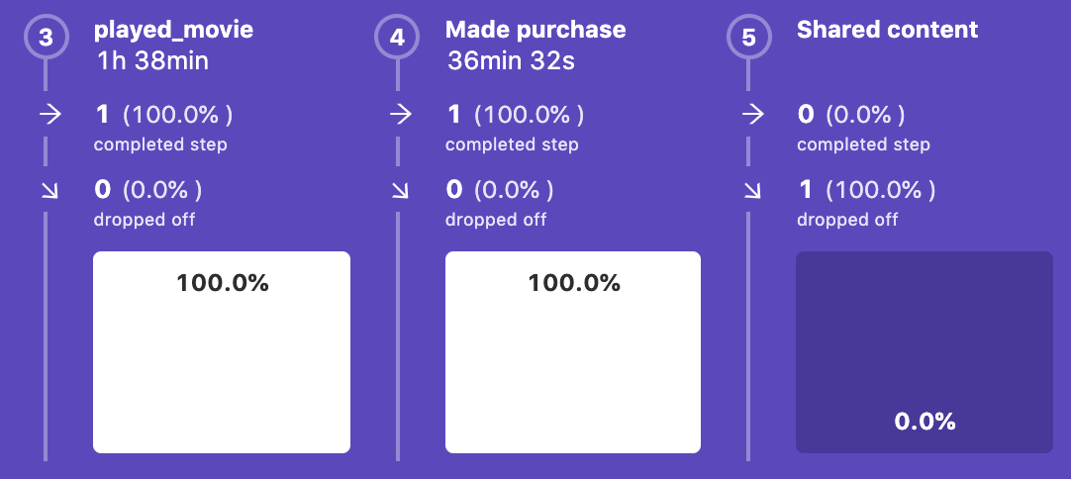1071x479 pixels.
Task: View the 1 user who completed Made purchase
Action: [454, 114]
